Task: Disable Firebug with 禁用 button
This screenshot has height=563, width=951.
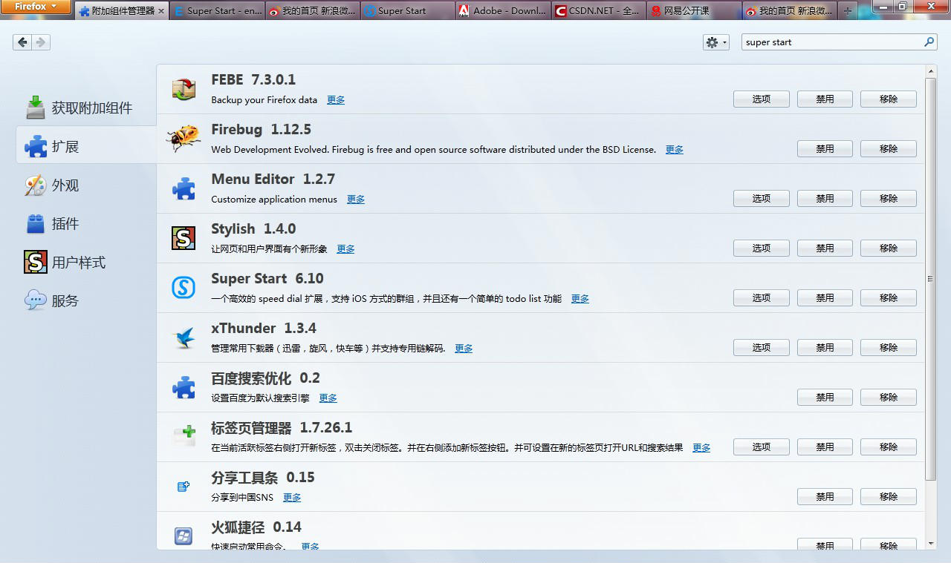Action: click(x=825, y=149)
